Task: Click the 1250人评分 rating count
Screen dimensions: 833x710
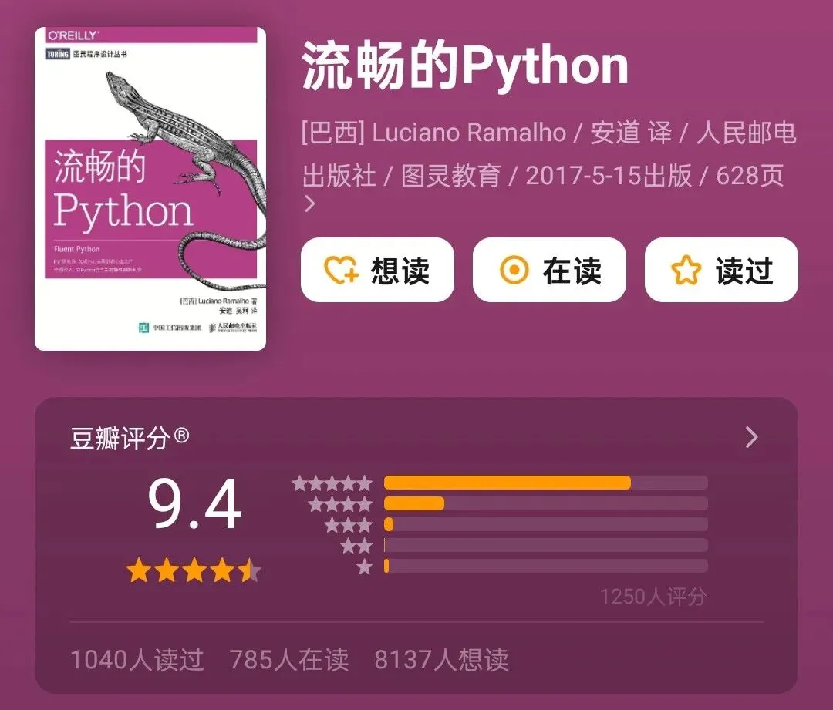Action: pos(653,597)
